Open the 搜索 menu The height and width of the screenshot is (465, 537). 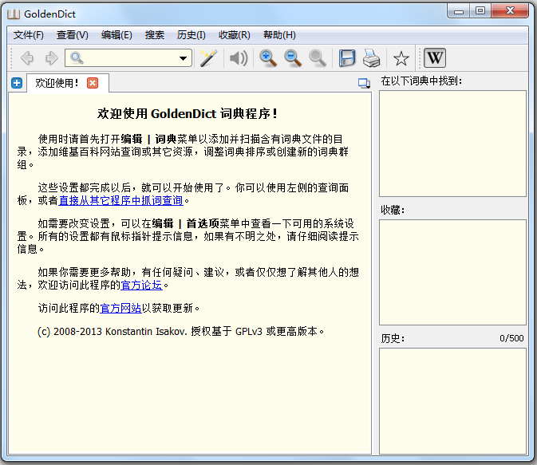155,35
